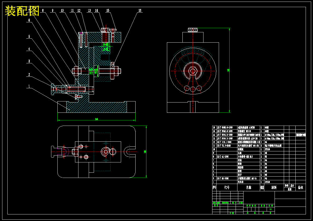This screenshot has width=313, height=221.
Task: Click the 序号 header cell in parts list
Action: point(214,188)
